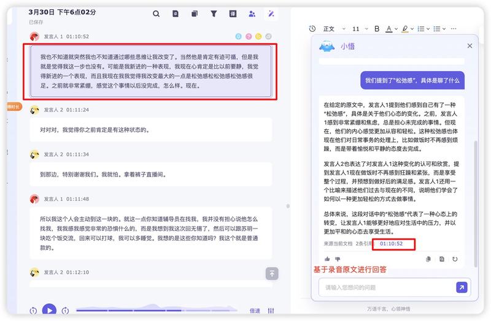Click the 小悟 chat panel scrollbar

coord(476,204)
